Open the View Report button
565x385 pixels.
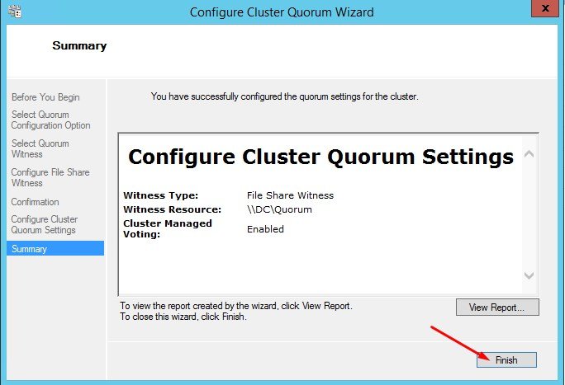click(497, 308)
